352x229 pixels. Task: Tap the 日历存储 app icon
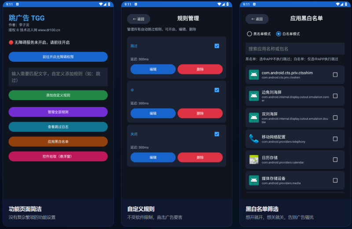[x=254, y=159]
